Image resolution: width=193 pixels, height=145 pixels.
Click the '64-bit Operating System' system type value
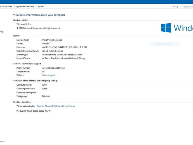click(62, 55)
